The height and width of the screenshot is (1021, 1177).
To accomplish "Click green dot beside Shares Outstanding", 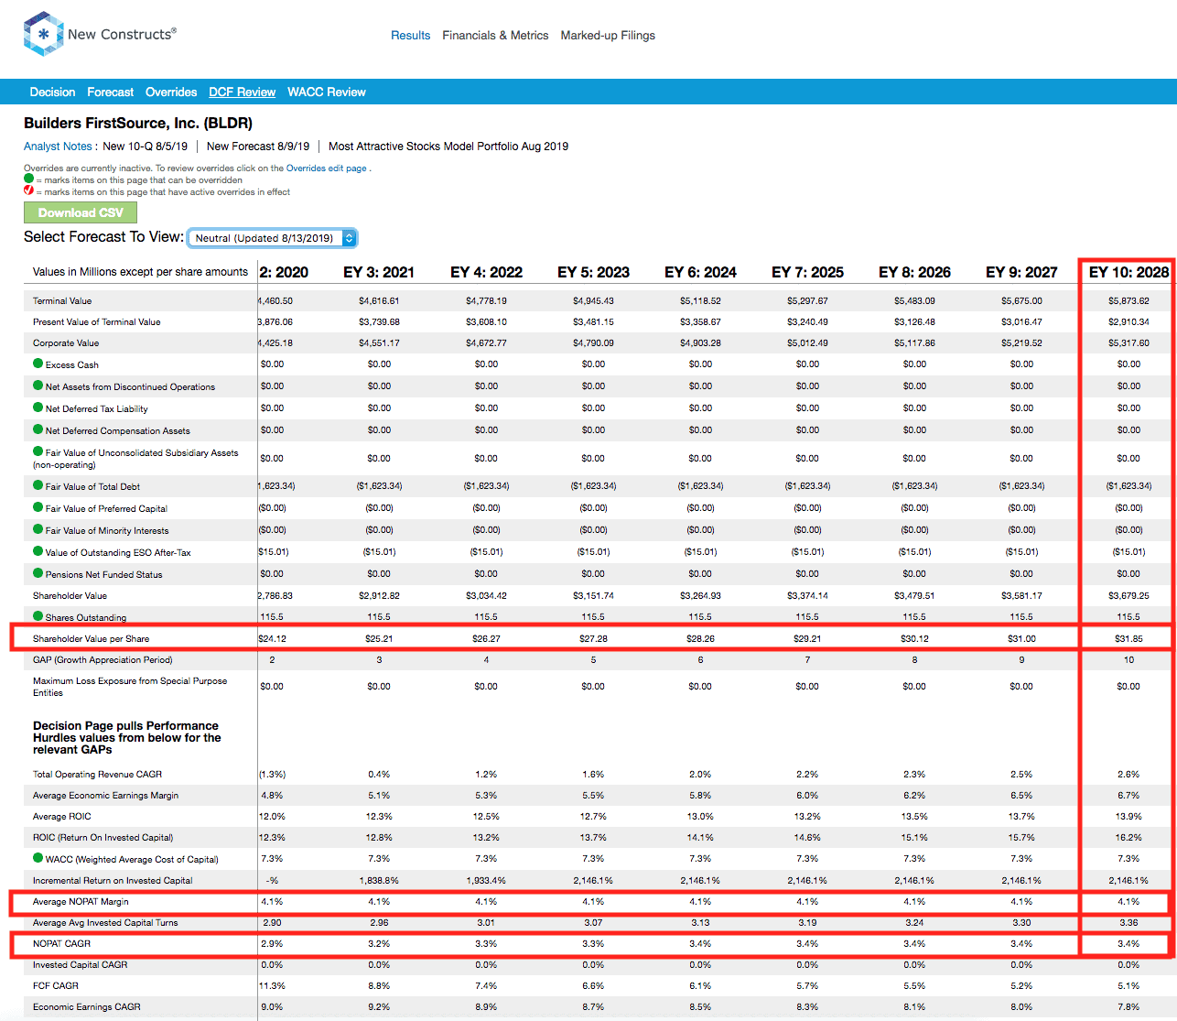I will (x=38, y=616).
